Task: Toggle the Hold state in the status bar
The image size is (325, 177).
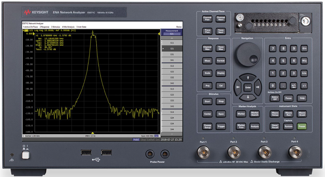Action: point(135,139)
